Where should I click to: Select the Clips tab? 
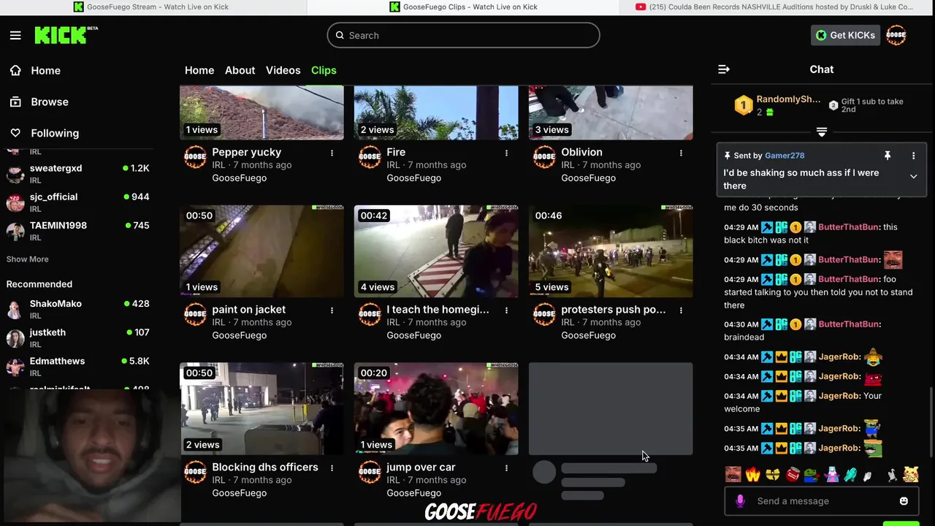pyautogui.click(x=324, y=70)
